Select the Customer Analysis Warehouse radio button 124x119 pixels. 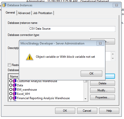click(x=11, y=81)
